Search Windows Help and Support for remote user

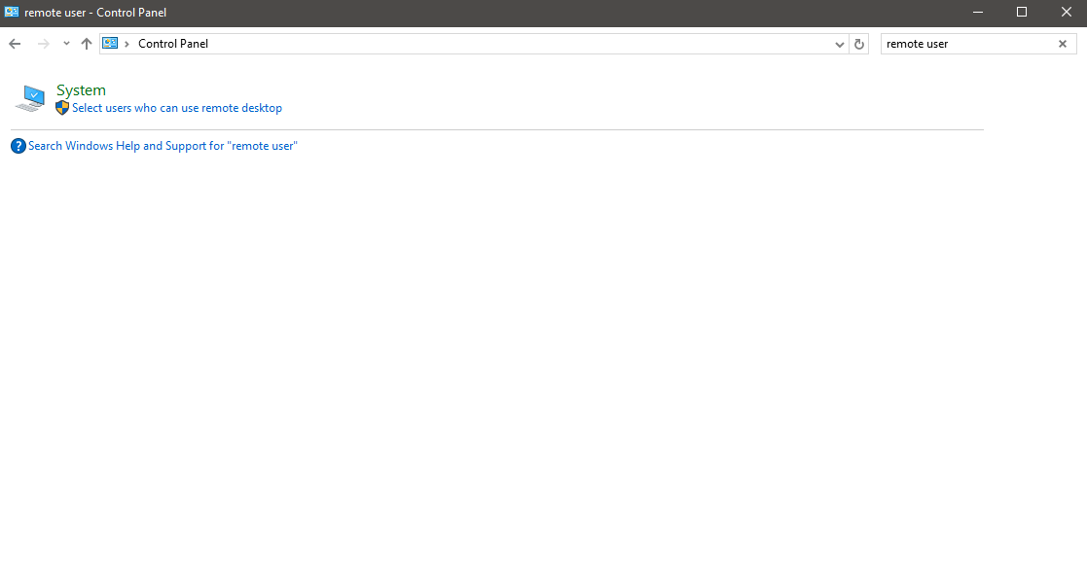point(163,146)
